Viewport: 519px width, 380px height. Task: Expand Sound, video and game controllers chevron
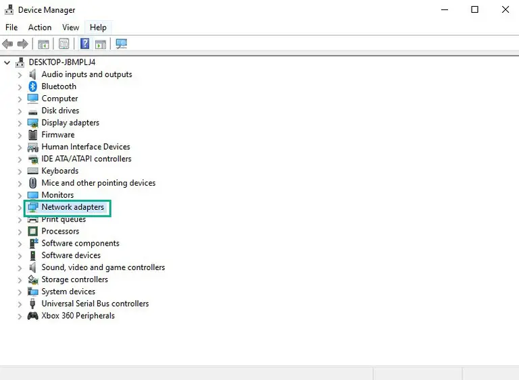tap(20, 268)
